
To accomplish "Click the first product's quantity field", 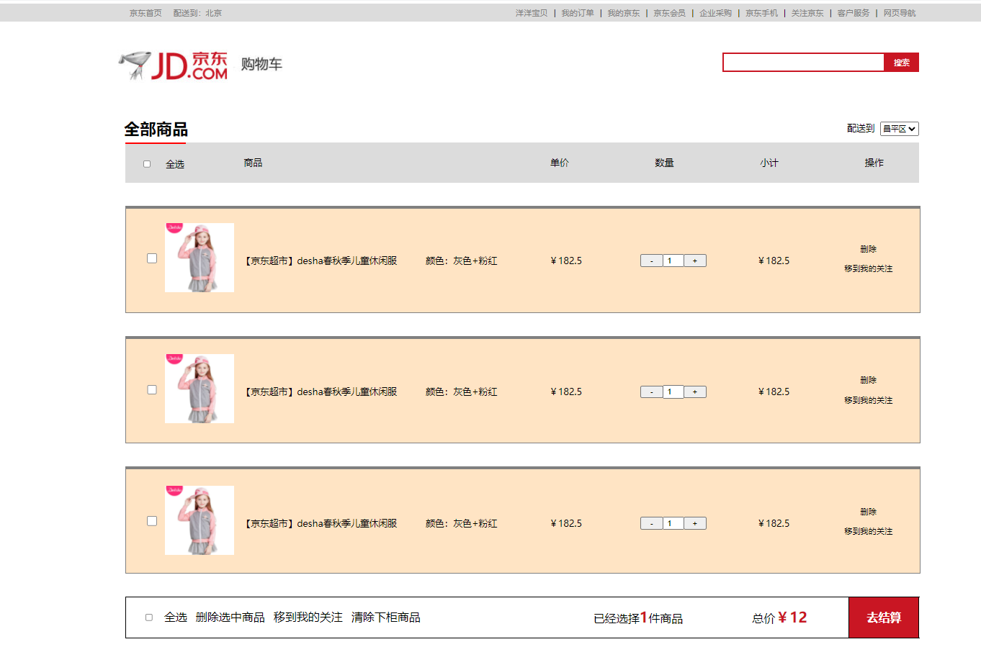I will (673, 261).
